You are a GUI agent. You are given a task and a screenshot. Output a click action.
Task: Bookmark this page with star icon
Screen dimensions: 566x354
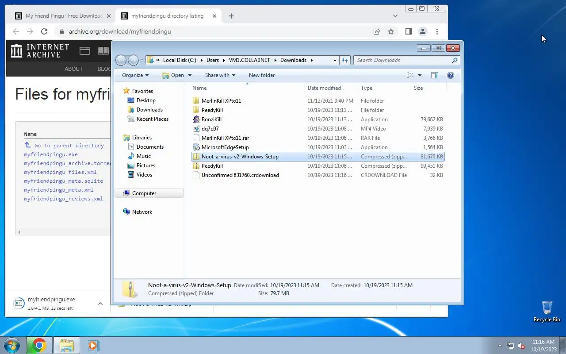click(x=391, y=31)
